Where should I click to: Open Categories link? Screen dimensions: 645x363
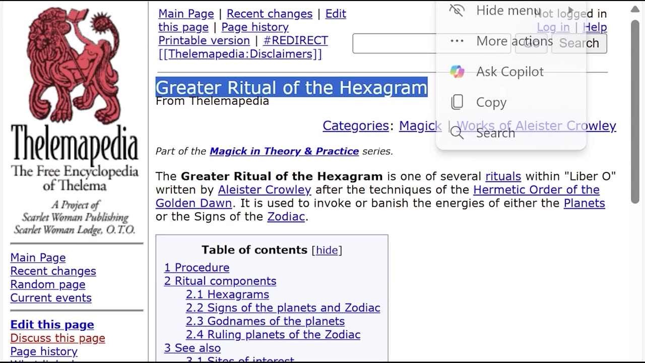[356, 126]
